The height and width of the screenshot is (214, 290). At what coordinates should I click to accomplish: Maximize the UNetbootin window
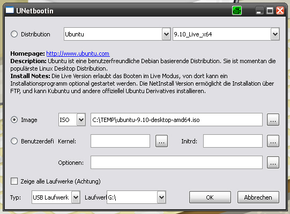pyautogui.click(x=270, y=11)
